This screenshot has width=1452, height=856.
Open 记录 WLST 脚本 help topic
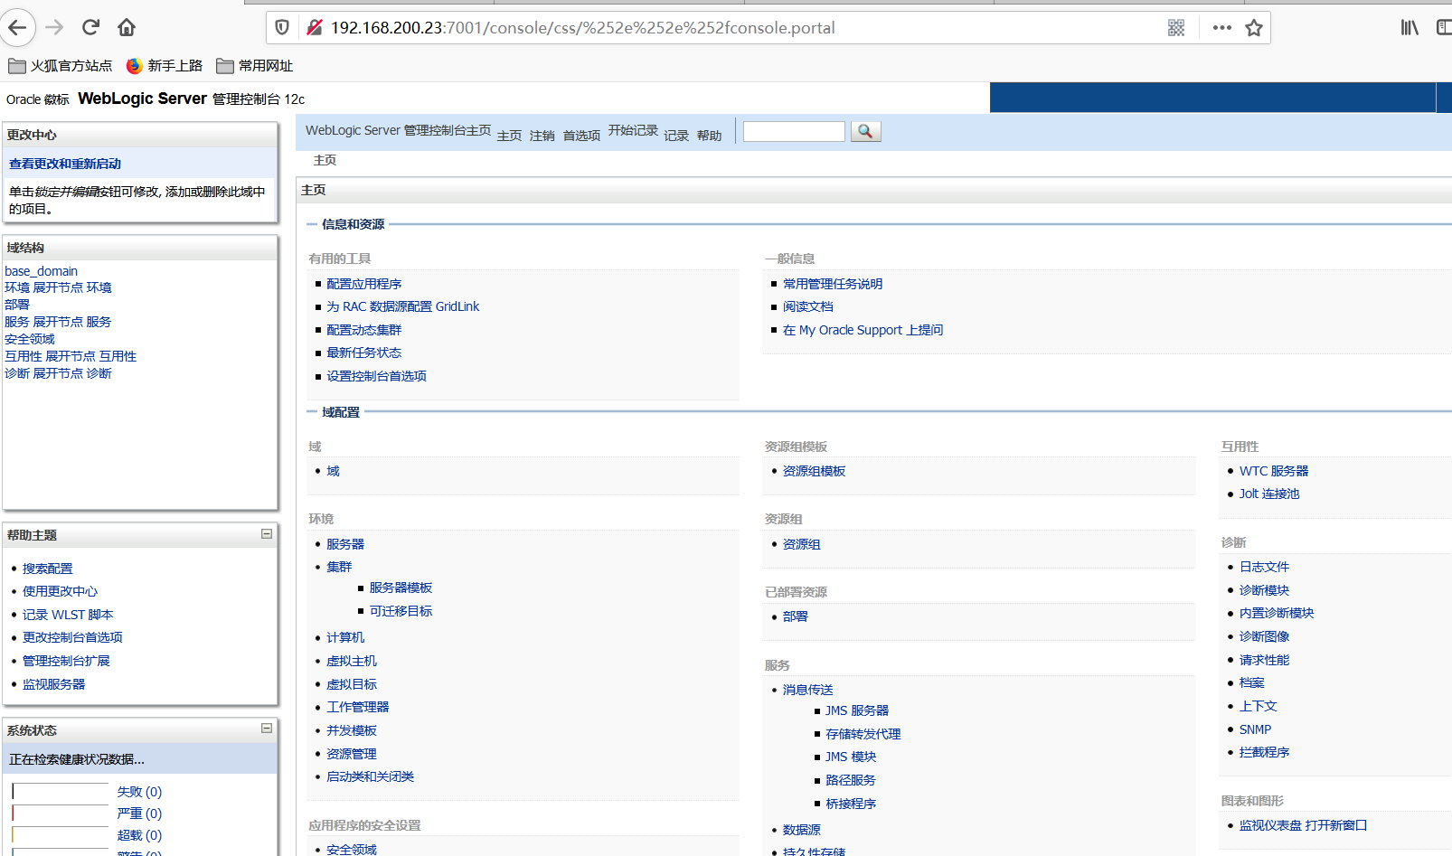tap(68, 615)
